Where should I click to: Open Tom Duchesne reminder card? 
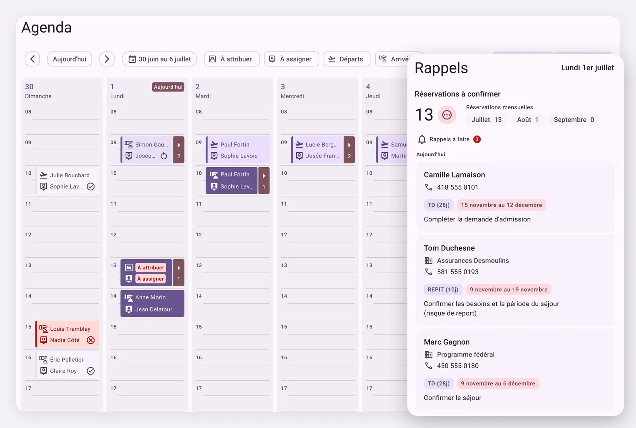pyautogui.click(x=516, y=280)
